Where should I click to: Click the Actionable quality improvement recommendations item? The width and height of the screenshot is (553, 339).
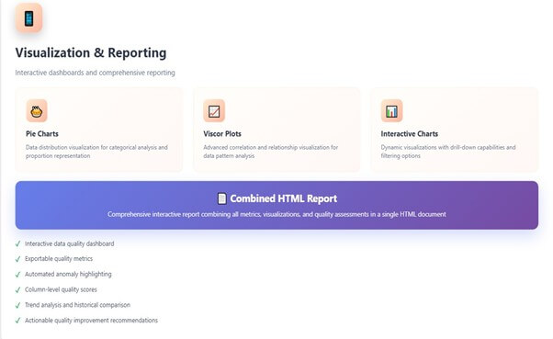tap(91, 321)
